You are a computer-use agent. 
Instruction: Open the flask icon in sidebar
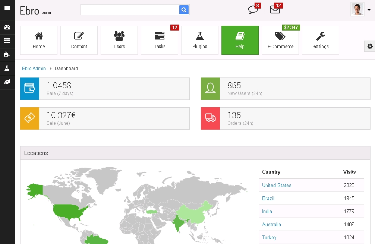7,68
